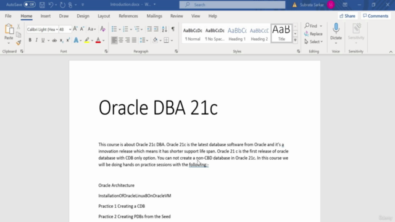395x222 pixels.
Task: Switch to the Draw tab
Action: click(x=64, y=16)
